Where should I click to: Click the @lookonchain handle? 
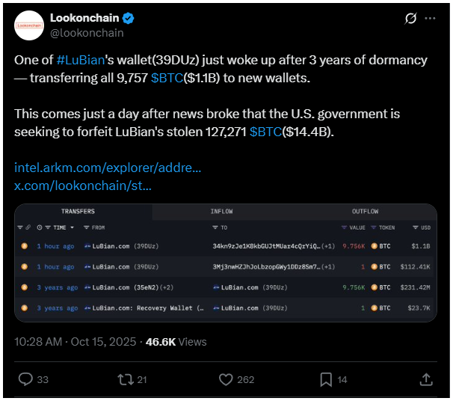[x=87, y=33]
